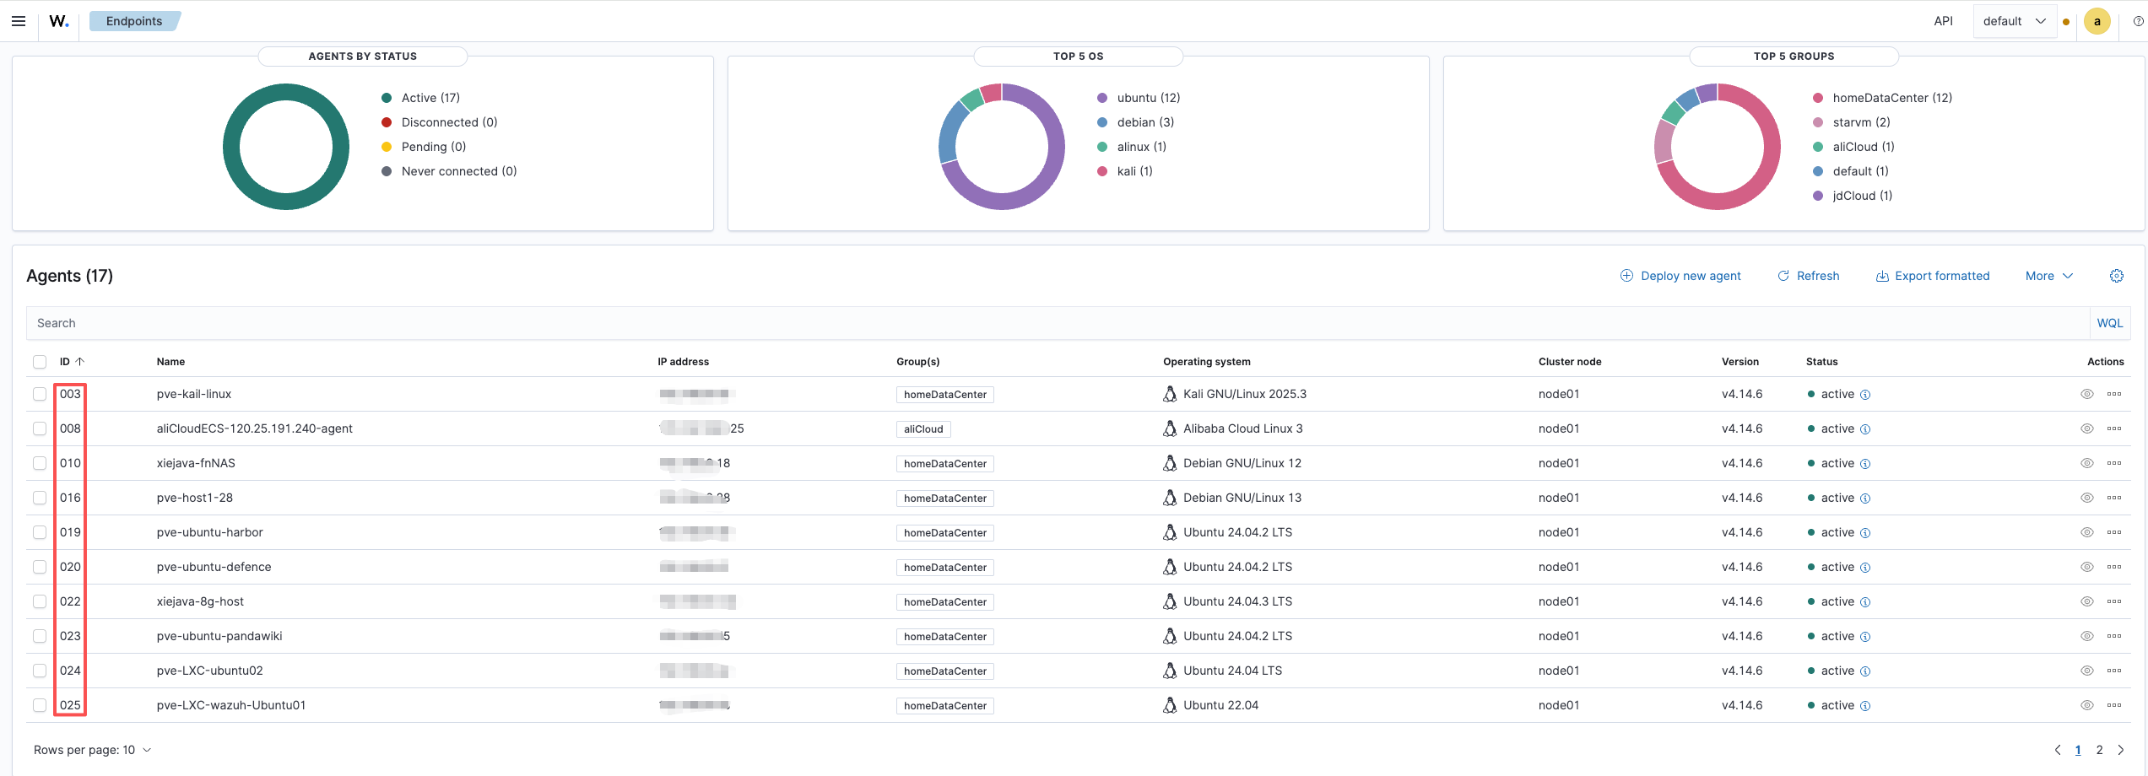
Task: Toggle the select-all agents checkbox
Action: (40, 362)
